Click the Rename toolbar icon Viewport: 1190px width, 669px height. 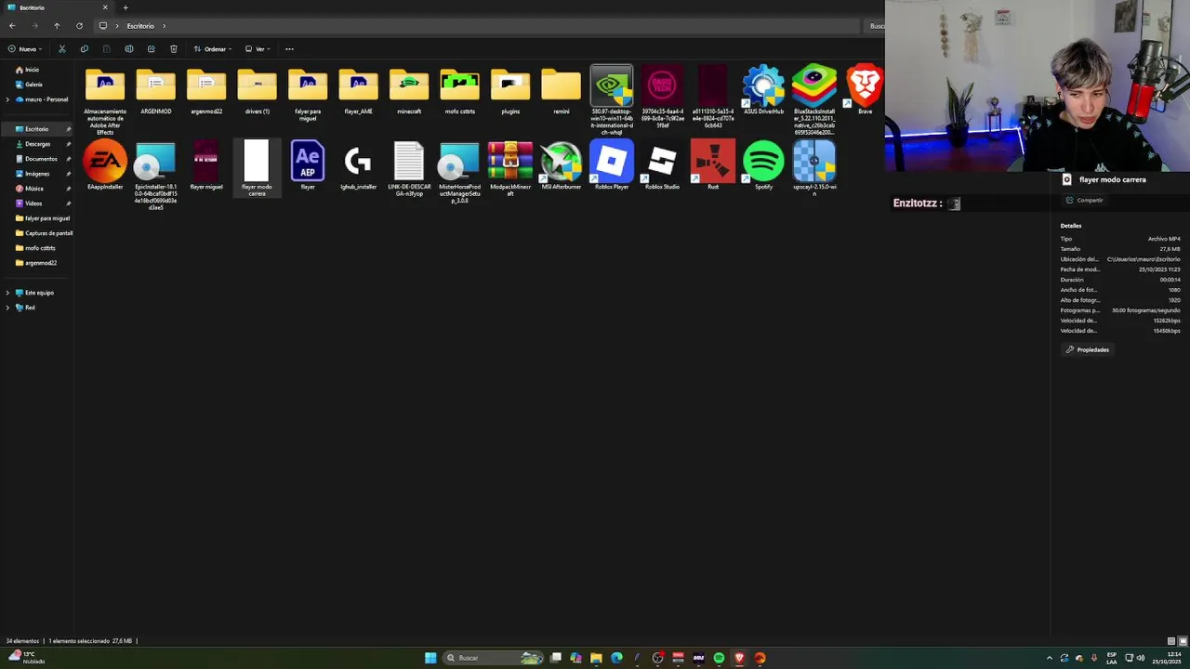[129, 49]
